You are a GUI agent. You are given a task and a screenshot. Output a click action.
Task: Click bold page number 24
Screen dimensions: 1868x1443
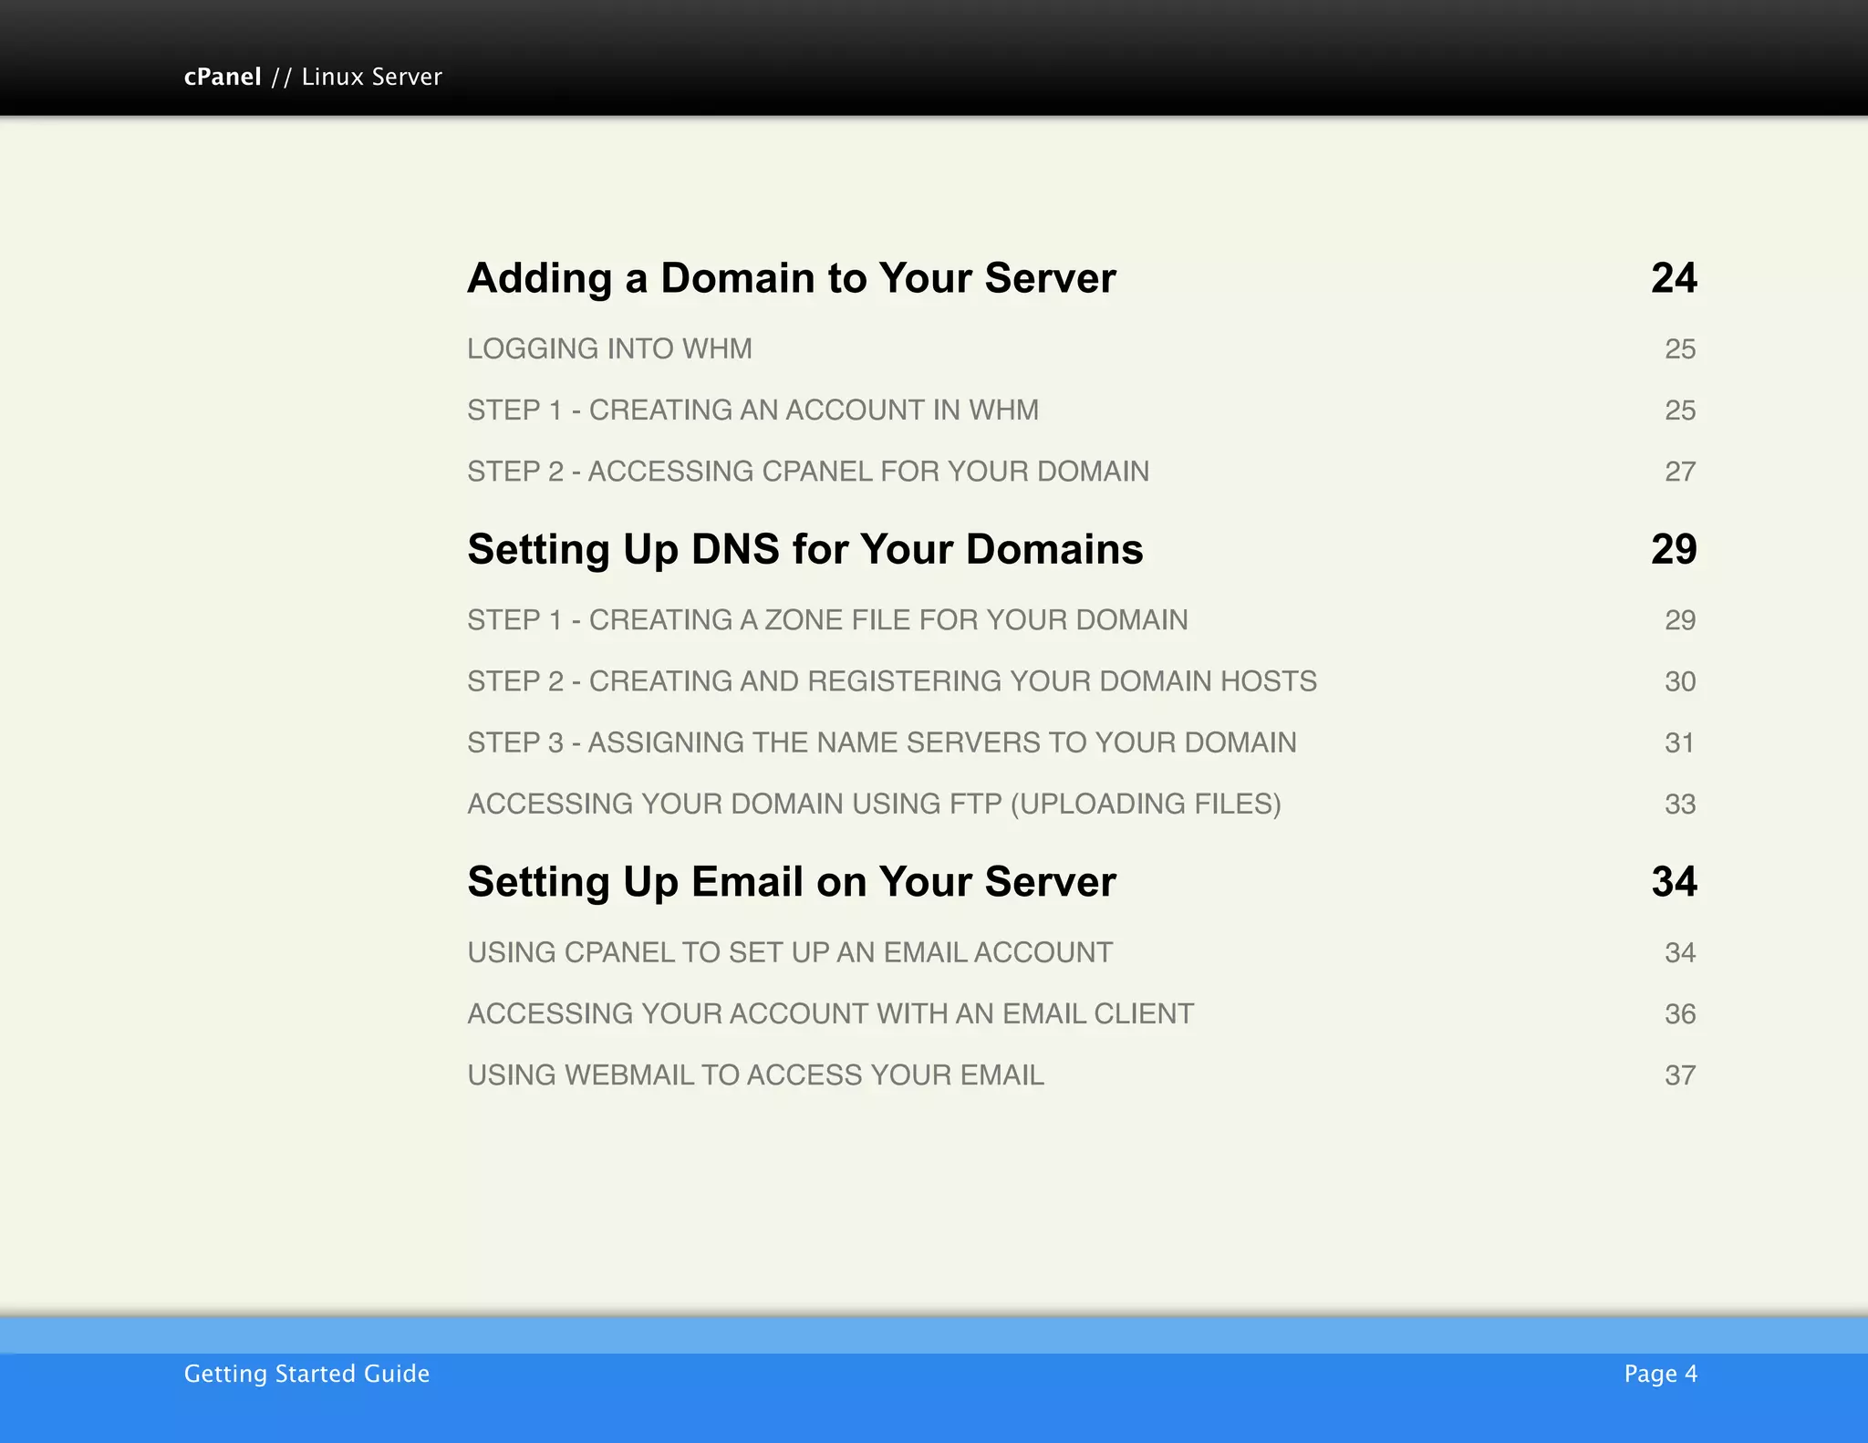[1674, 278]
